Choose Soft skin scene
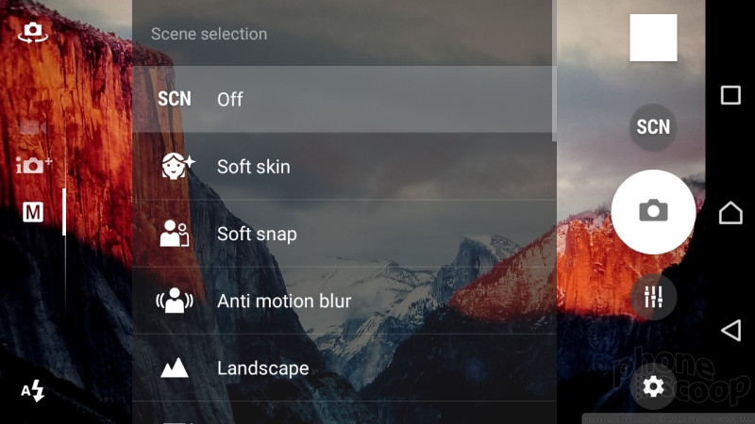Image resolution: width=755 pixels, height=424 pixels. coord(344,167)
